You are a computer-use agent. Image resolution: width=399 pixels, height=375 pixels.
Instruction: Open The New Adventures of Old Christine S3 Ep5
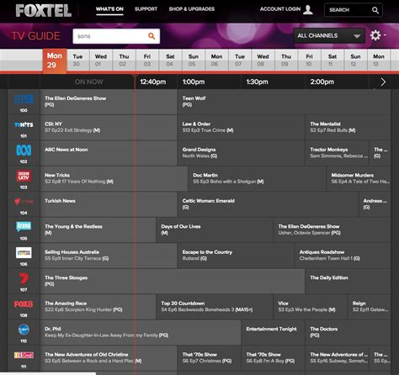click(109, 358)
